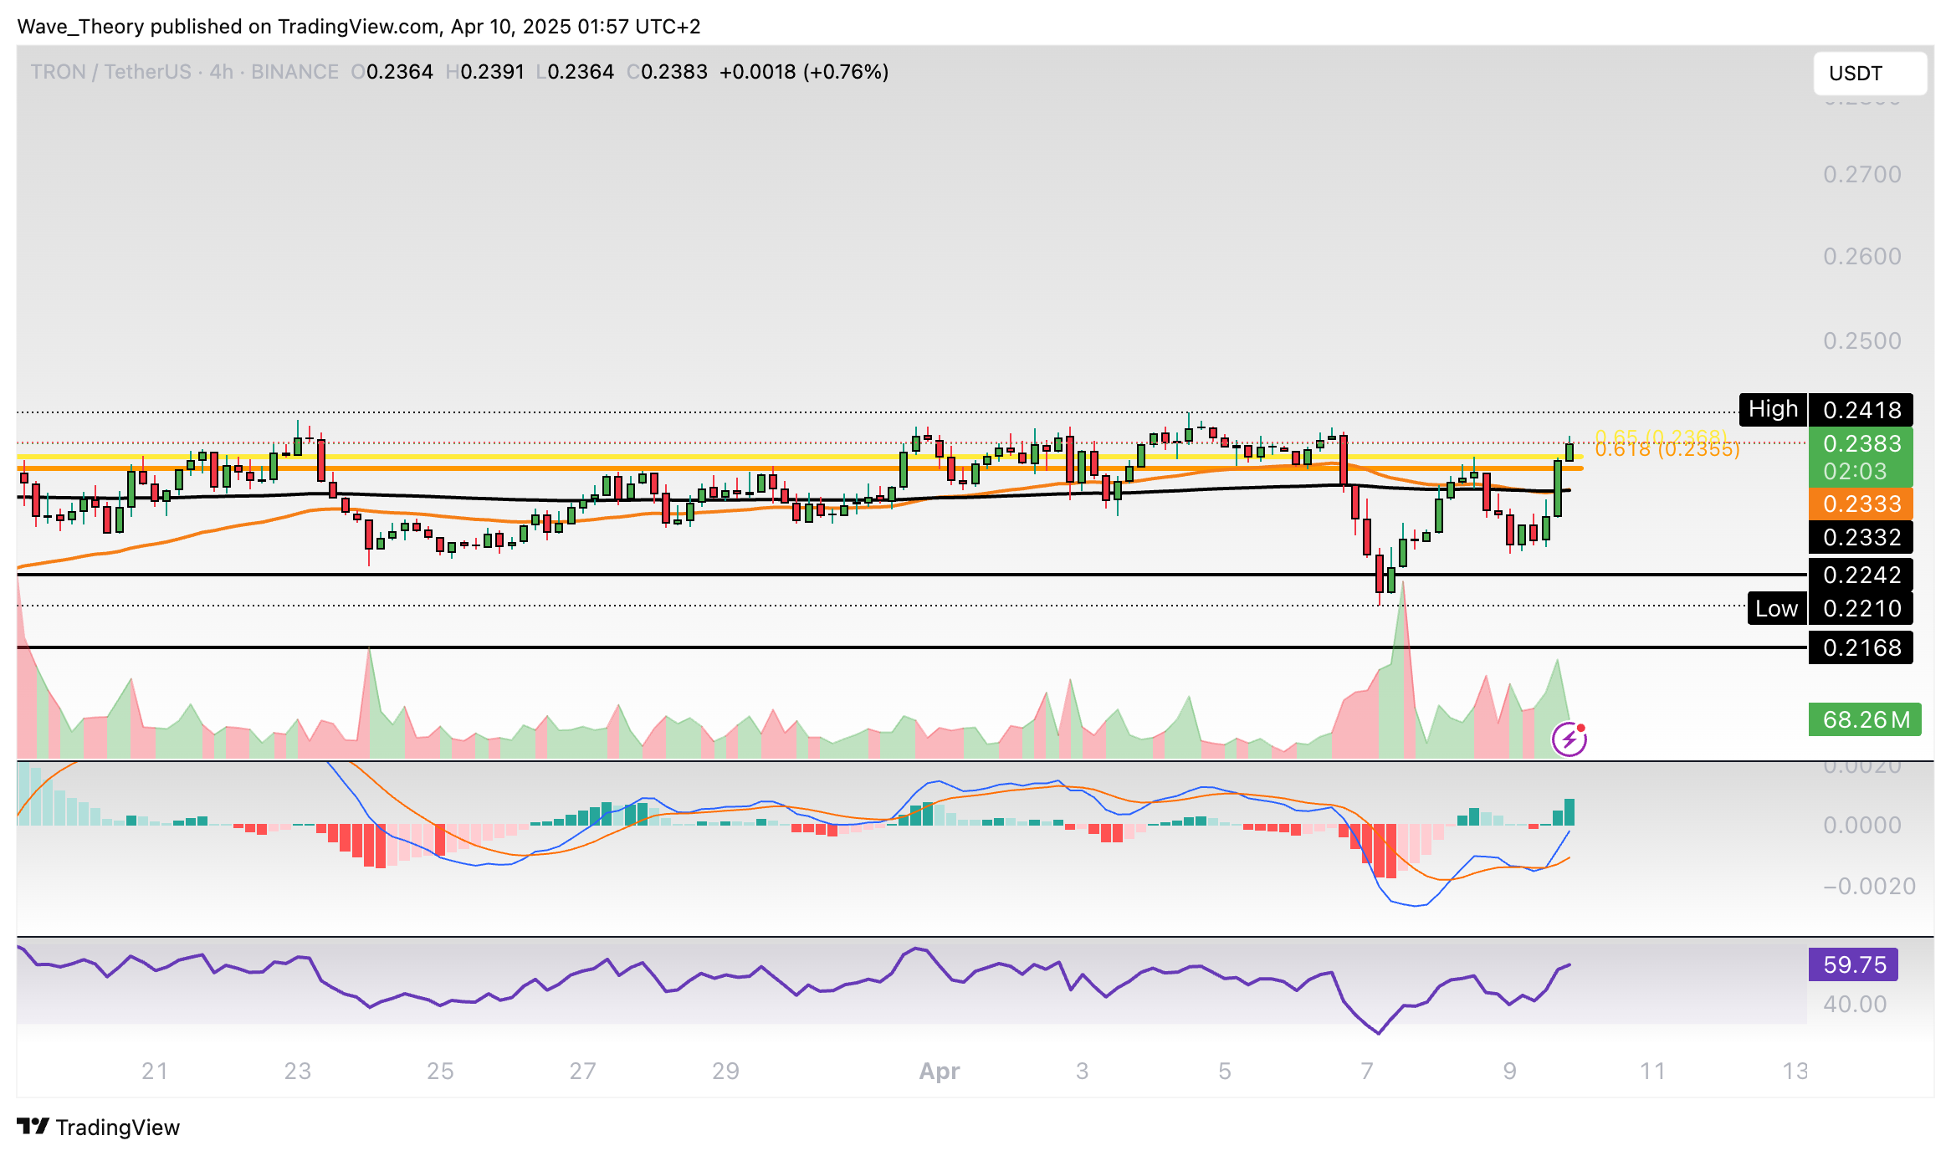Click the purple lightning bolt icon

1569,739
